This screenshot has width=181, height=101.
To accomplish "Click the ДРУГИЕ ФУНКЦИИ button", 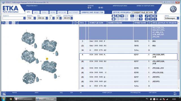I will point(122,12).
